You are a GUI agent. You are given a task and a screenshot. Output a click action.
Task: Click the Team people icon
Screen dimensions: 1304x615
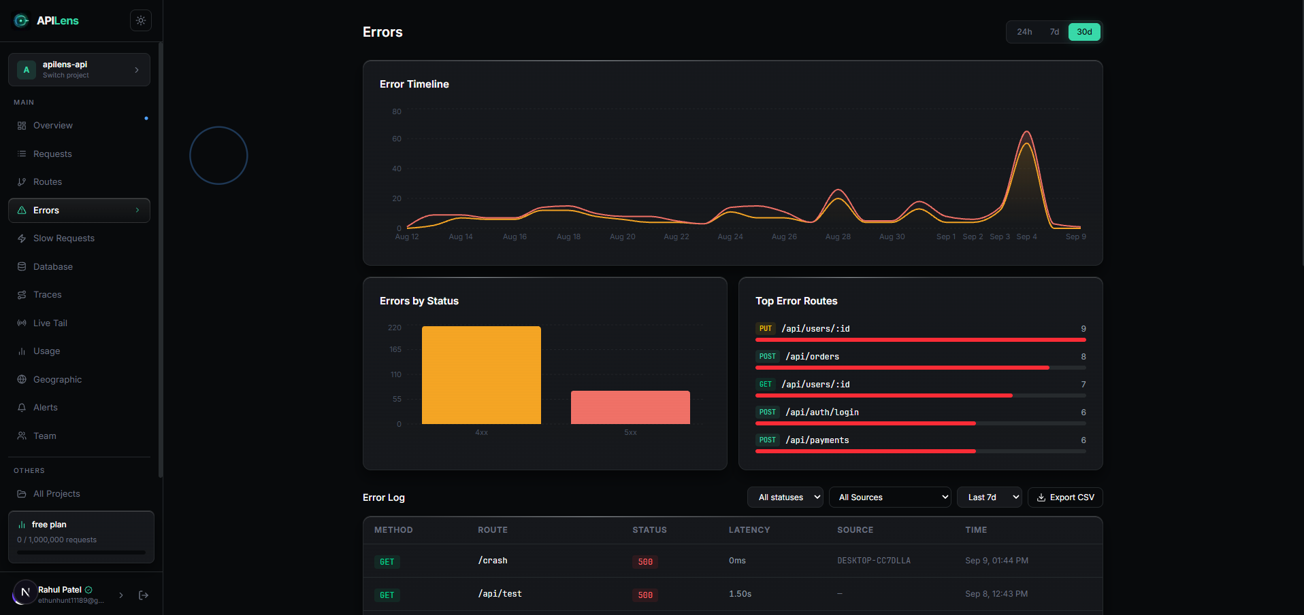click(22, 436)
